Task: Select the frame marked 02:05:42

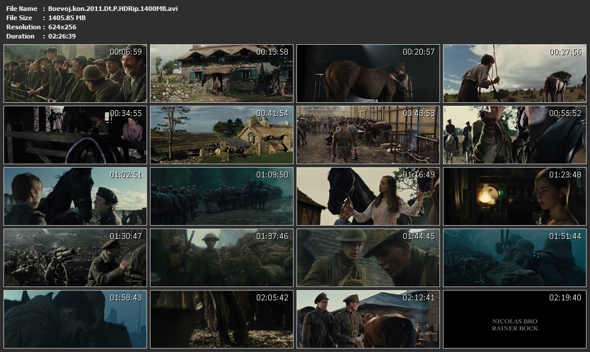Action: tap(222, 319)
